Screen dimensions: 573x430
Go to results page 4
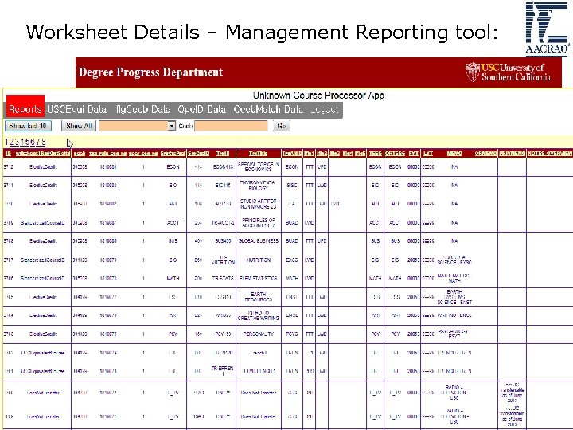[x=21, y=142]
